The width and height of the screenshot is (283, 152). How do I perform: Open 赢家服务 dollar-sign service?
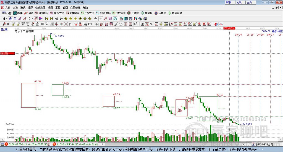tap(175, 13)
